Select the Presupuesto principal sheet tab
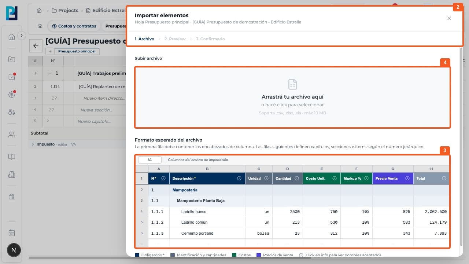Viewport: 469px width, 264px height. click(x=77, y=51)
